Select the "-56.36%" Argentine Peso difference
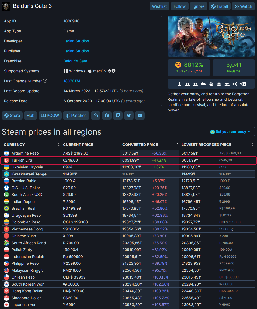 [x=159, y=153]
